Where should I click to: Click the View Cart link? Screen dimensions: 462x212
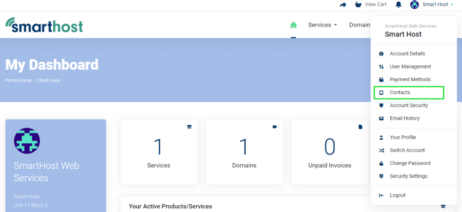click(x=376, y=5)
